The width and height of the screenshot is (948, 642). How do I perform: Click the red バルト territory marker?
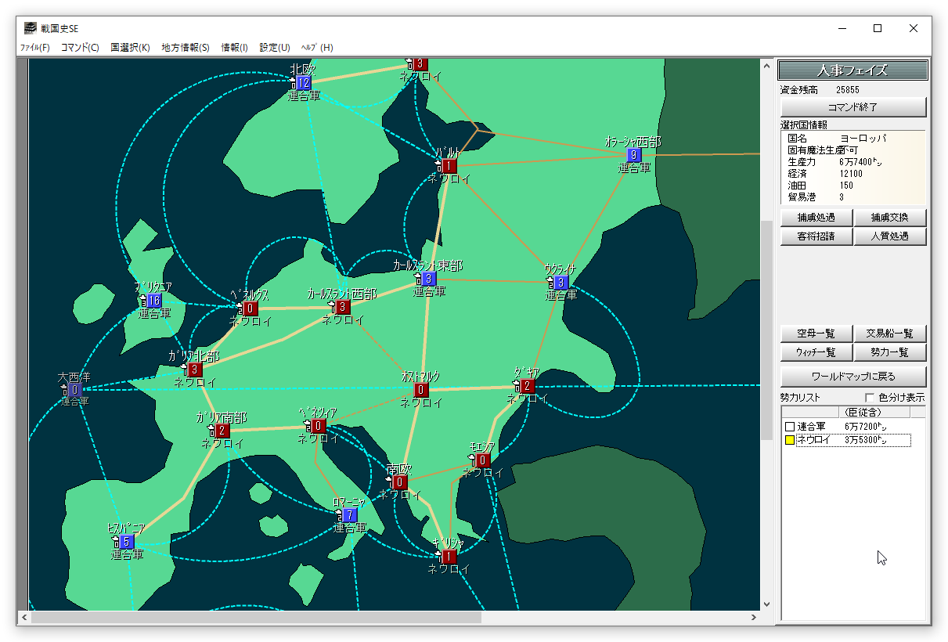coord(448,166)
